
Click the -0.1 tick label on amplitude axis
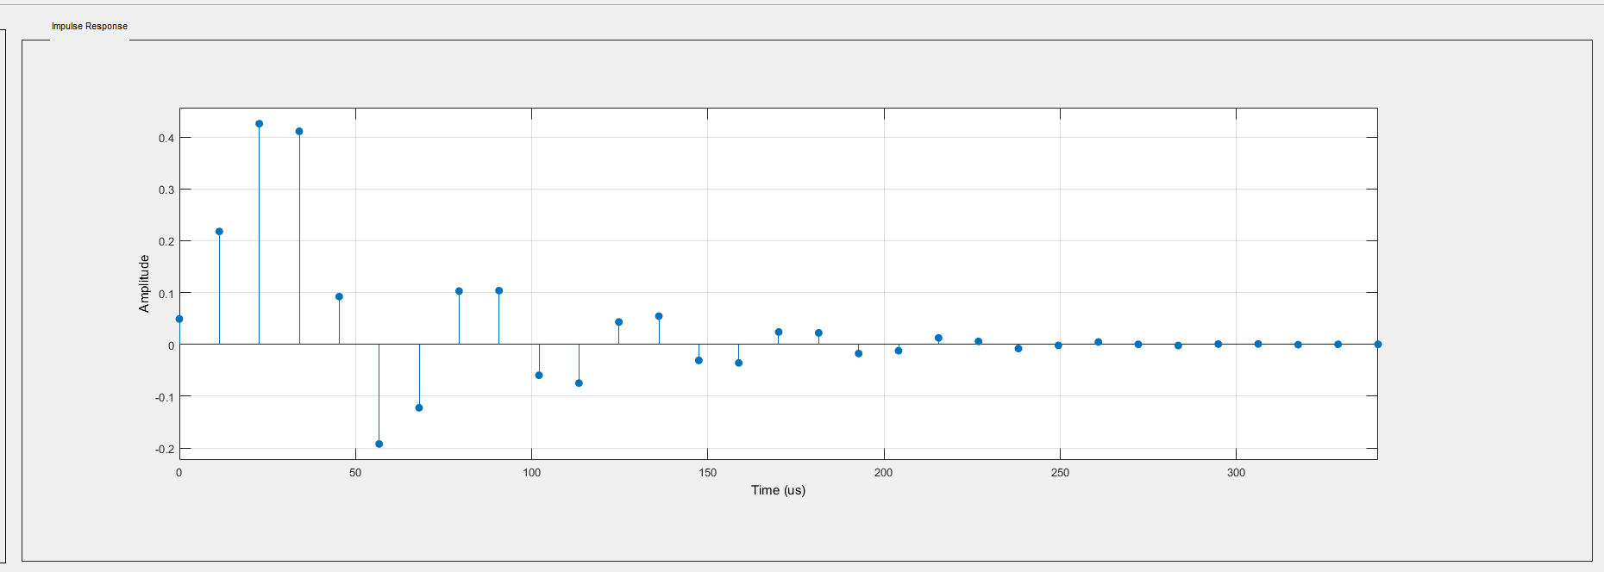pyautogui.click(x=165, y=397)
